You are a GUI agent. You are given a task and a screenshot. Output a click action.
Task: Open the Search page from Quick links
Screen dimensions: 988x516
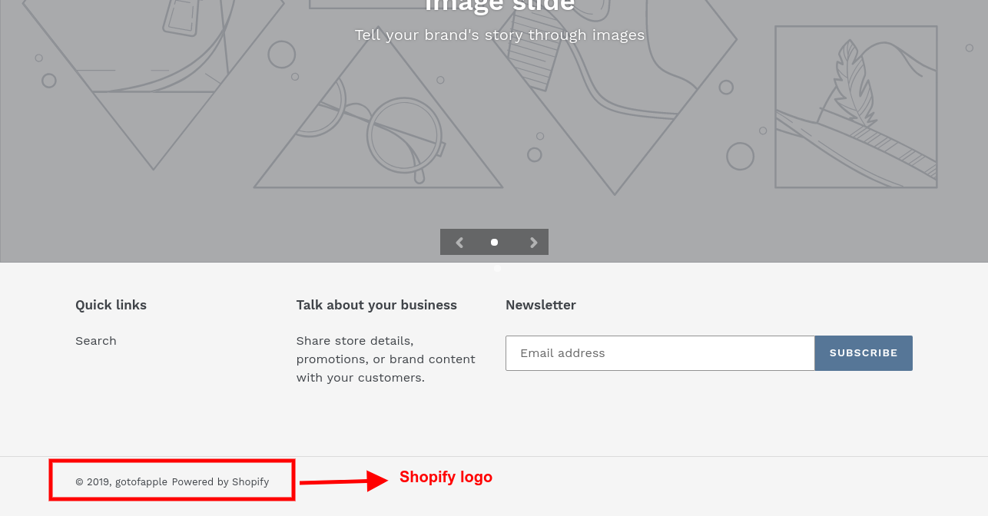coord(95,340)
